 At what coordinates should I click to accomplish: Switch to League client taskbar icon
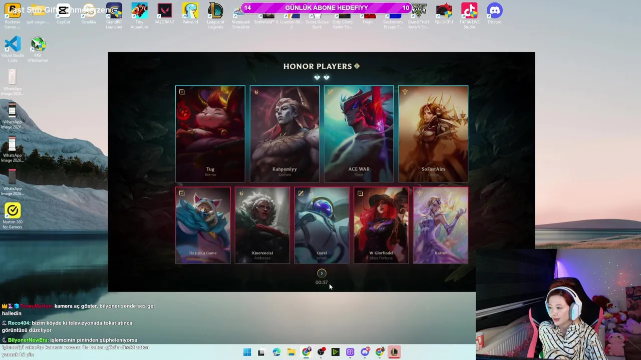click(x=394, y=352)
